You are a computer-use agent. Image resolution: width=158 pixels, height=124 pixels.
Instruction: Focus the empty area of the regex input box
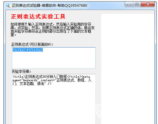[54, 60]
